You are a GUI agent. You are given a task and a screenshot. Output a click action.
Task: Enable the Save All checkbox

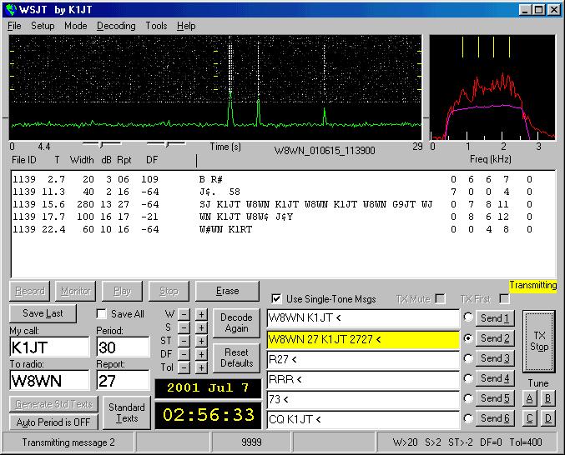pos(102,314)
